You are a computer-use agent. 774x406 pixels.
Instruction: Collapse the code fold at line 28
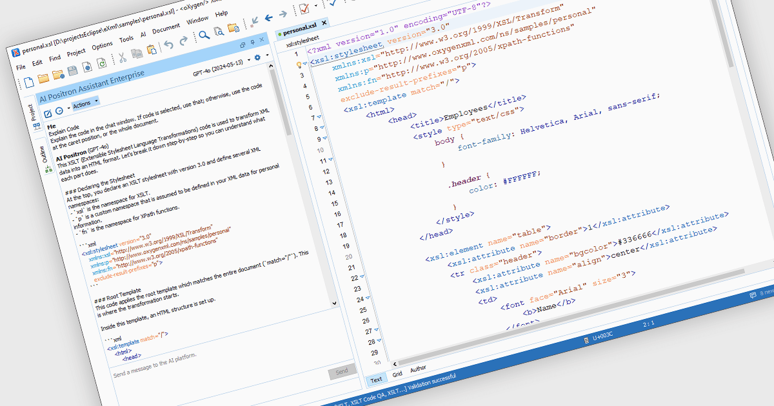pyautogui.click(x=380, y=340)
